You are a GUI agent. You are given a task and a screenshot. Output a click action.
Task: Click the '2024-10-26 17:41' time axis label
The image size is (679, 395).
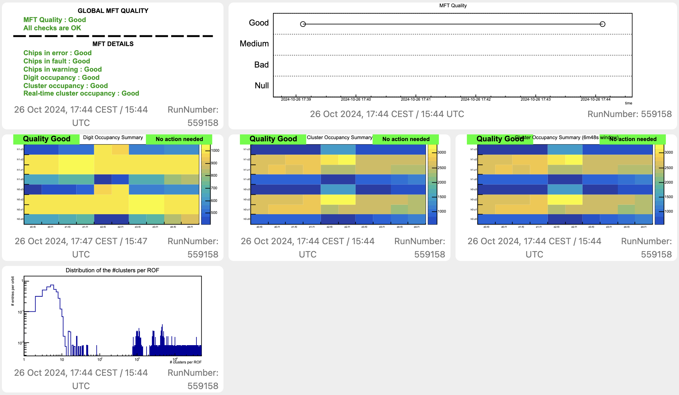click(x=416, y=99)
